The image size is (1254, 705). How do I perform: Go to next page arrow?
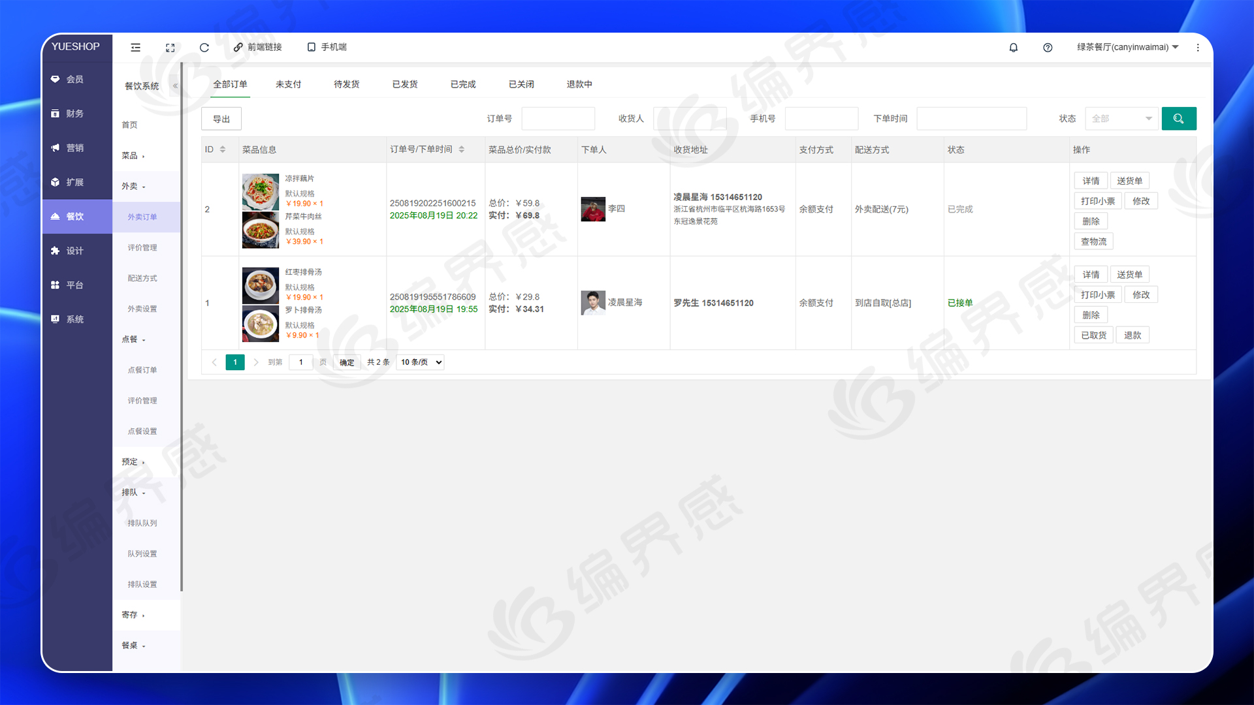pos(256,362)
